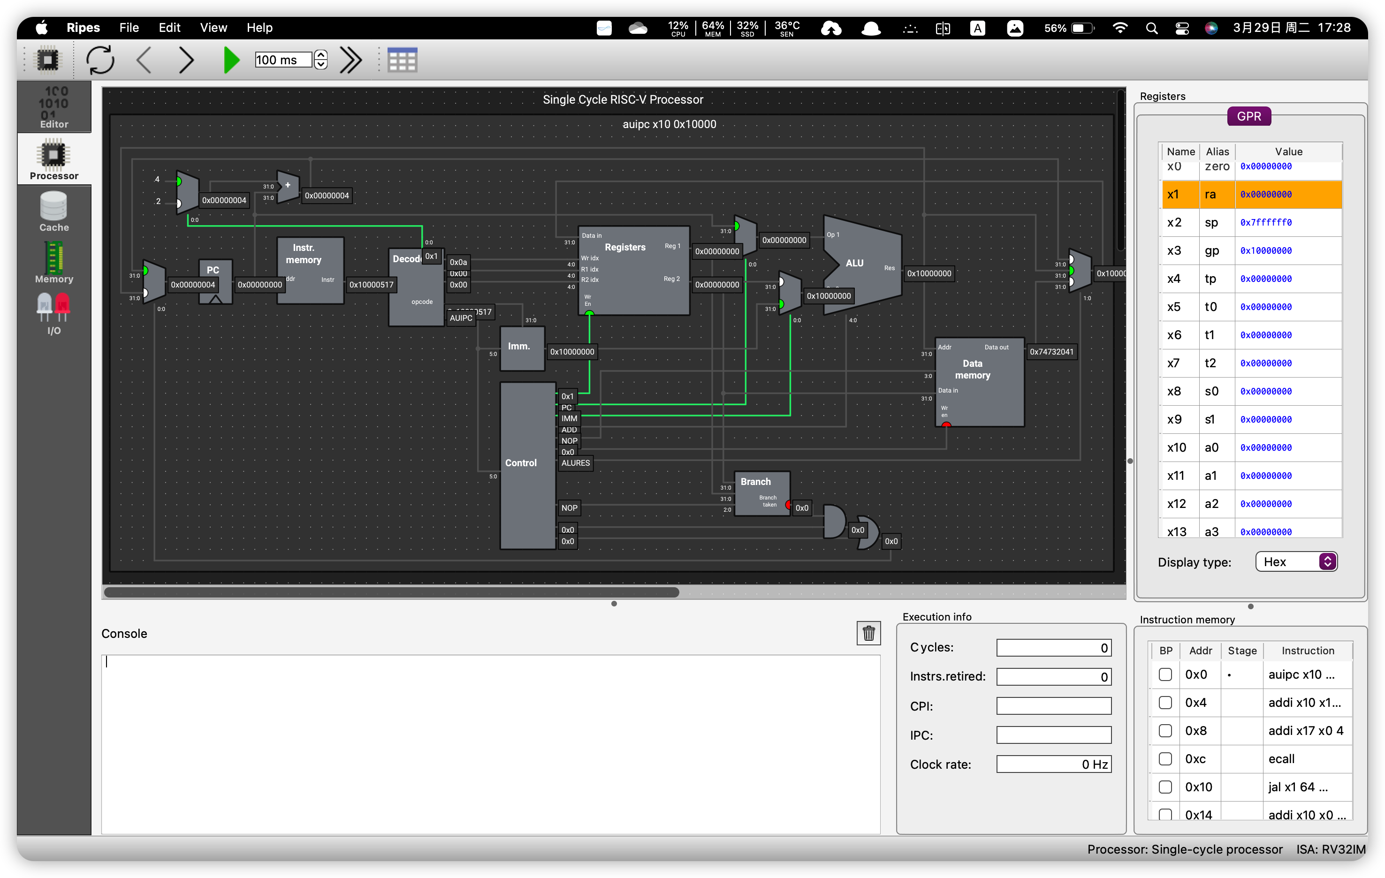Step back one clock cycle
Viewport: 1385px width, 878px height.
pos(144,60)
